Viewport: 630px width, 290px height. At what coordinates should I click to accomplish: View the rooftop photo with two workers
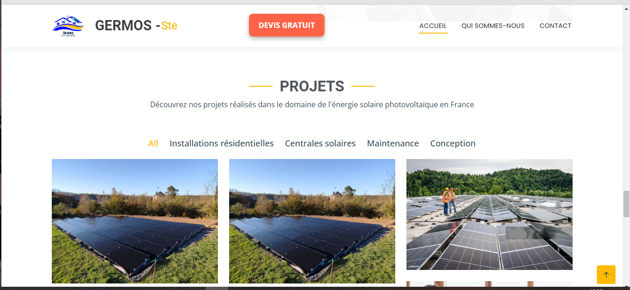click(x=490, y=214)
